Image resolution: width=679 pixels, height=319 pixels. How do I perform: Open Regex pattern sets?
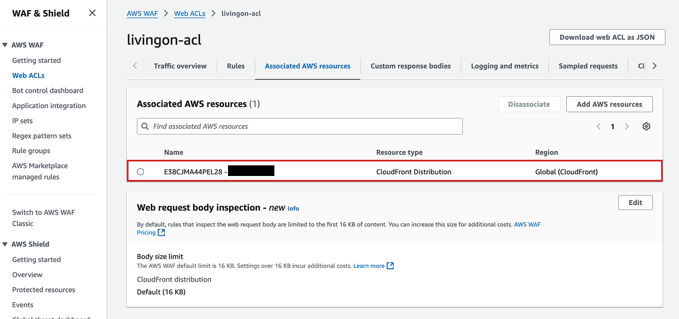pos(42,136)
